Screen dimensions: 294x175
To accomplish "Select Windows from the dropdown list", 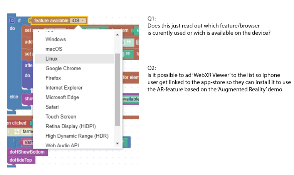I will pos(74,39).
